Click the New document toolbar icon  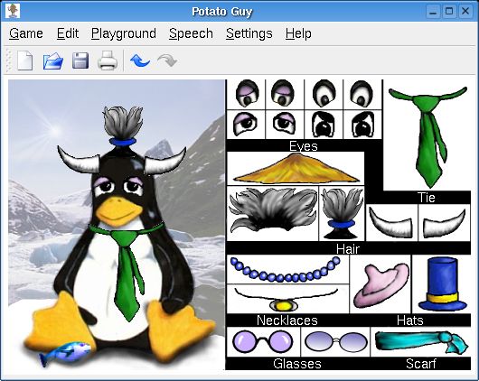24,60
